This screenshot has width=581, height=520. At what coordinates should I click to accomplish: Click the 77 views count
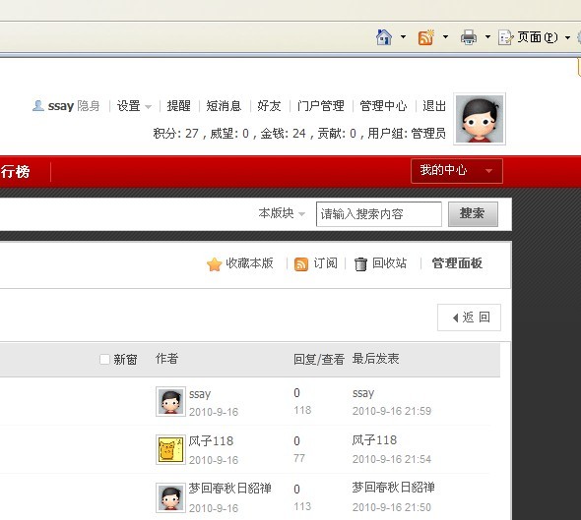(299, 458)
